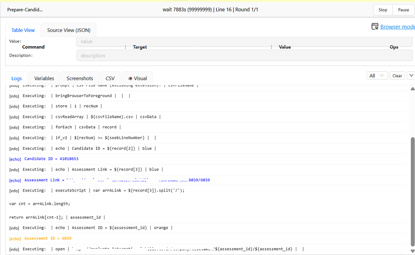
Task: Select the Variables tab
Action: [44, 79]
